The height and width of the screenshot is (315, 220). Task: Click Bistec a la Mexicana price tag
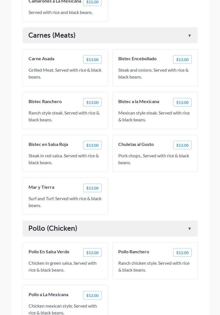tap(182, 102)
